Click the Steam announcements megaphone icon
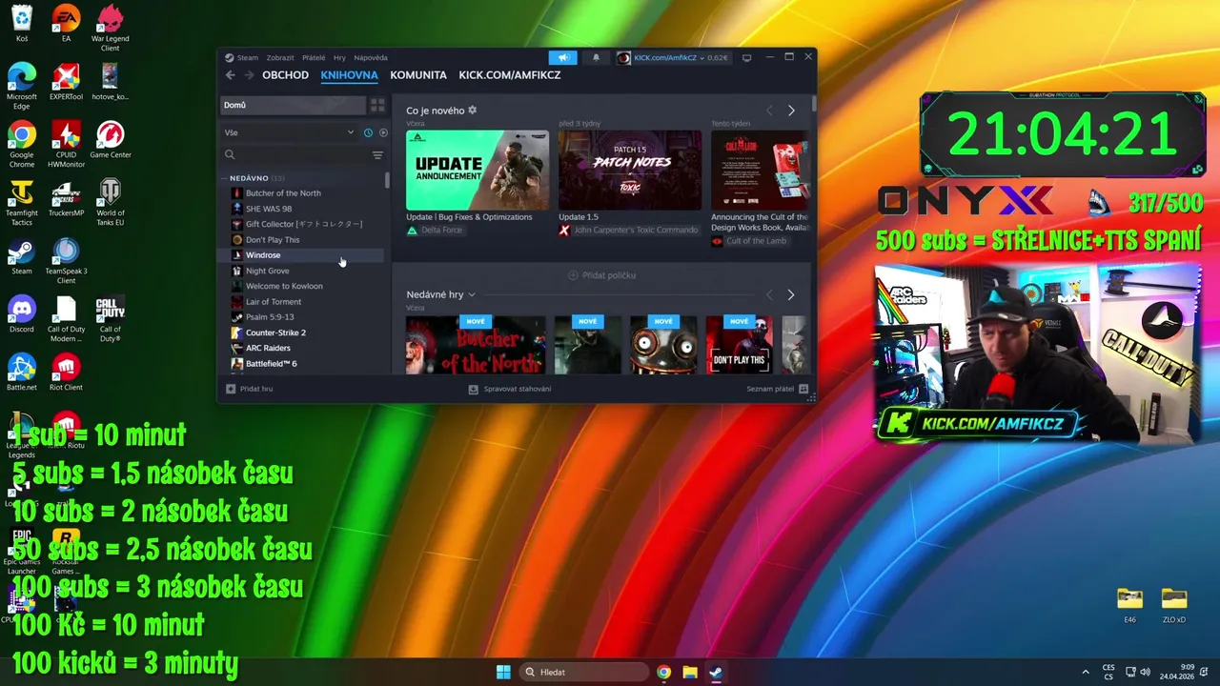Screen dimensions: 1220x686 [563, 57]
